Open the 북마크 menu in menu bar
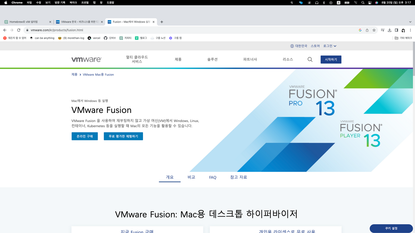 click(73, 3)
